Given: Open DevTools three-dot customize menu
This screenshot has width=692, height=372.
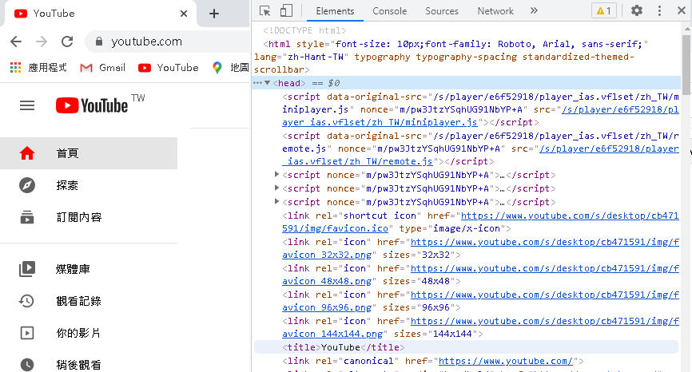Looking at the screenshot, I should coord(659,10).
